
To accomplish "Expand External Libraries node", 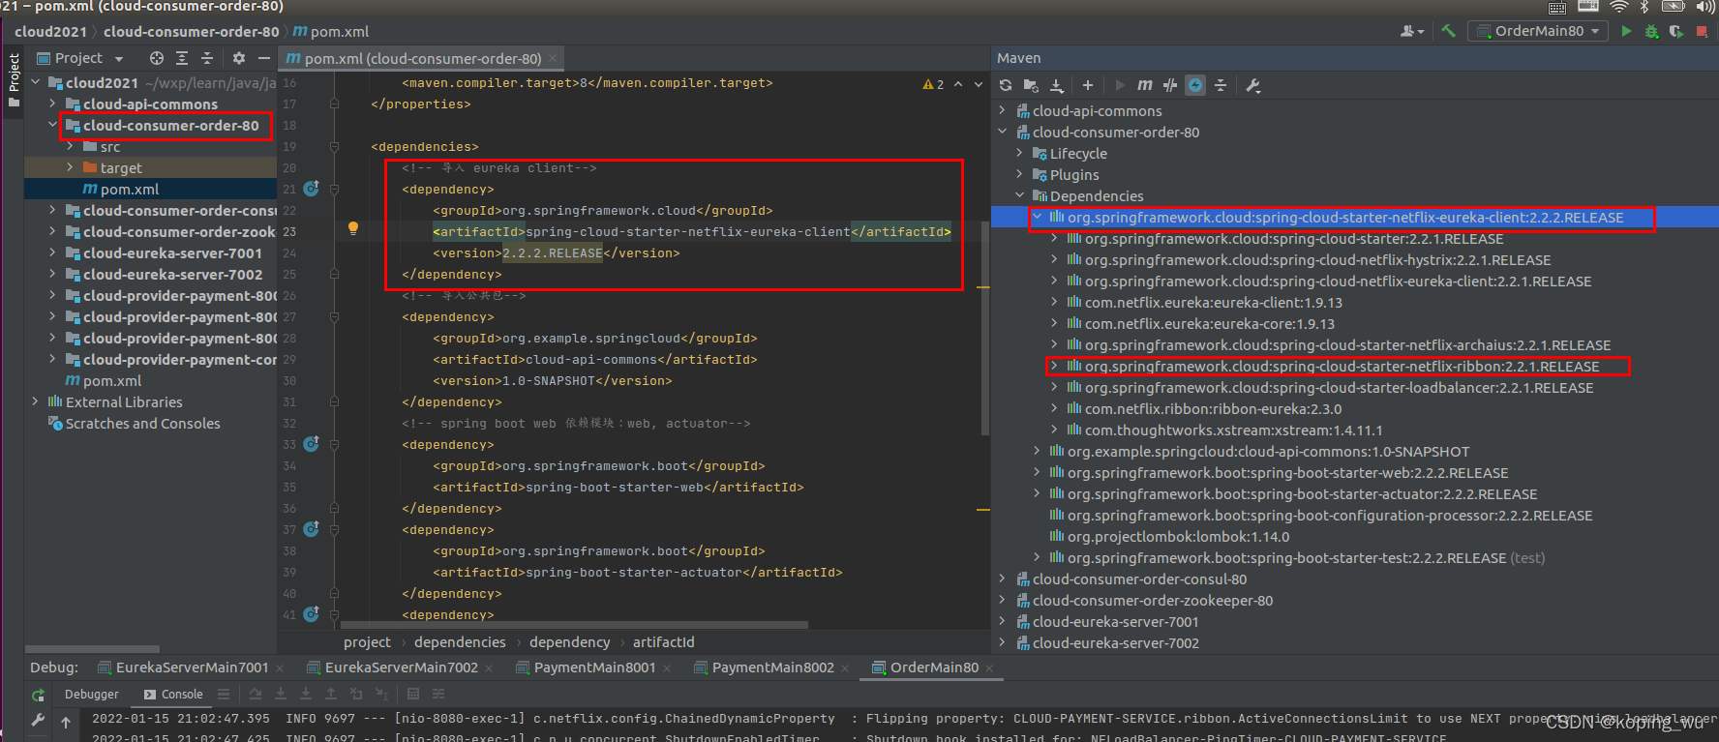I will (x=35, y=401).
